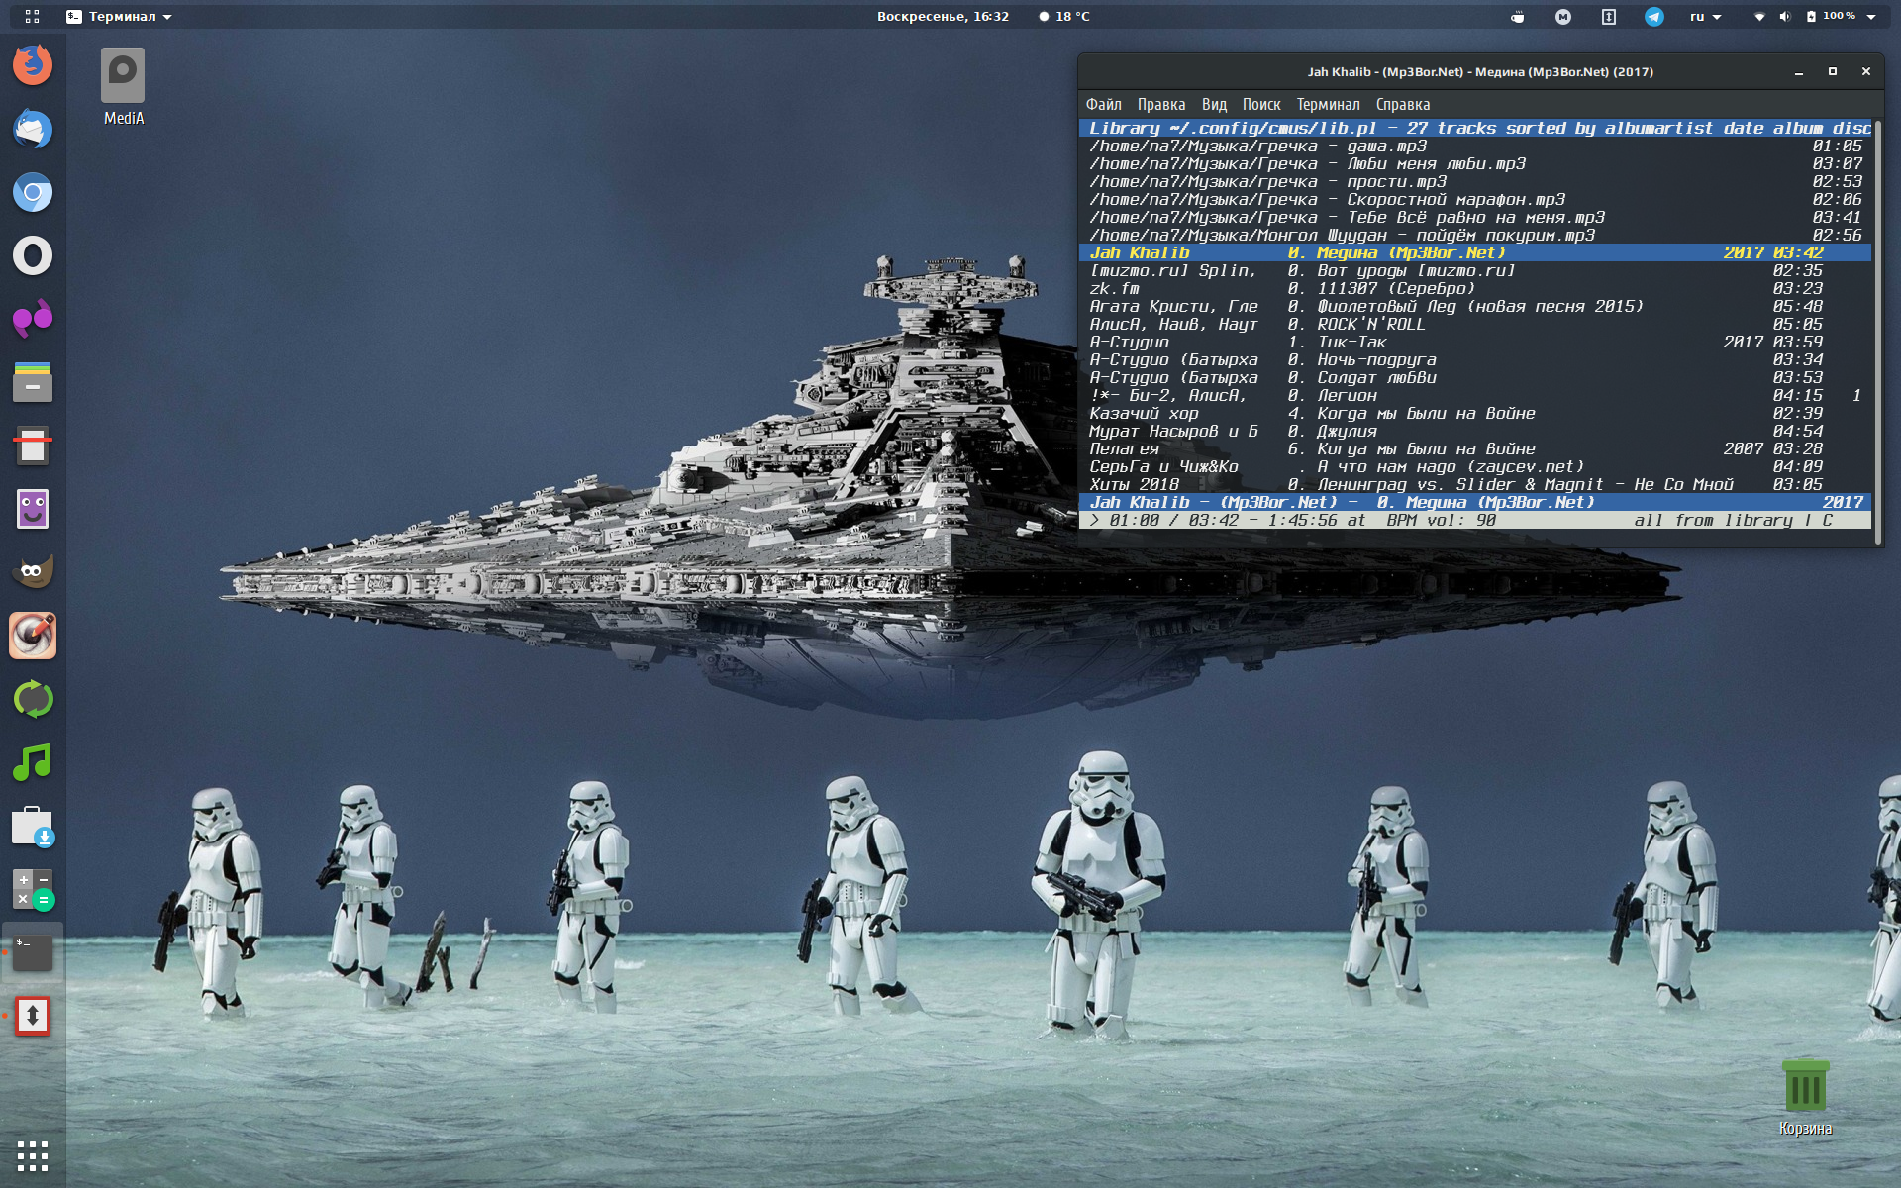This screenshot has height=1188, width=1901.
Task: Click the volume speaker icon in the top bar
Action: click(x=1784, y=16)
